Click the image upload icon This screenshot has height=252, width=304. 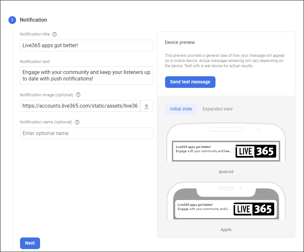(147, 106)
